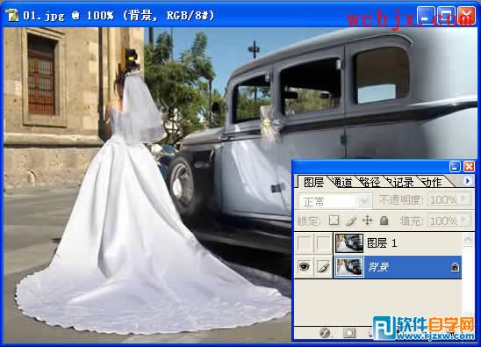481x347 pixels.
Task: Open the layers panel flyout menu arrow
Action: coord(468,181)
